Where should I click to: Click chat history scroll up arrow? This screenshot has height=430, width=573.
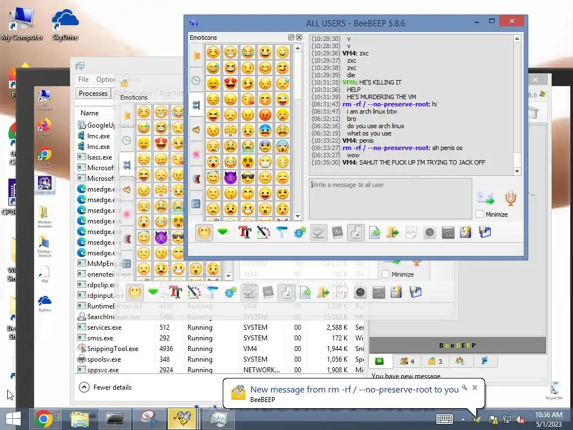tap(517, 39)
